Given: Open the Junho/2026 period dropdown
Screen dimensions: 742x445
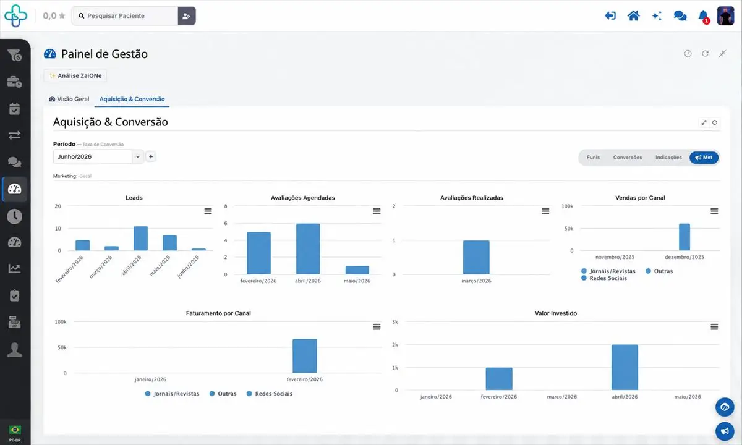Looking at the screenshot, I should [99, 157].
